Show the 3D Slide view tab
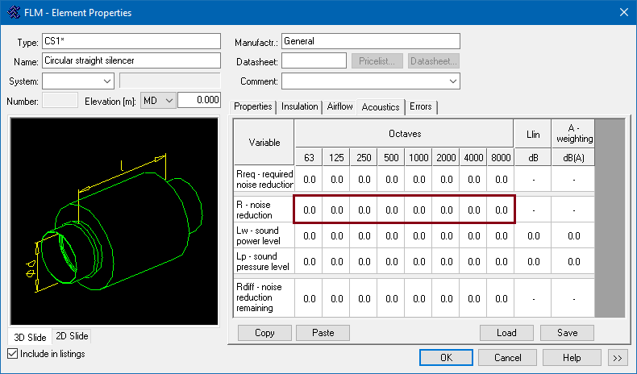 [30, 337]
